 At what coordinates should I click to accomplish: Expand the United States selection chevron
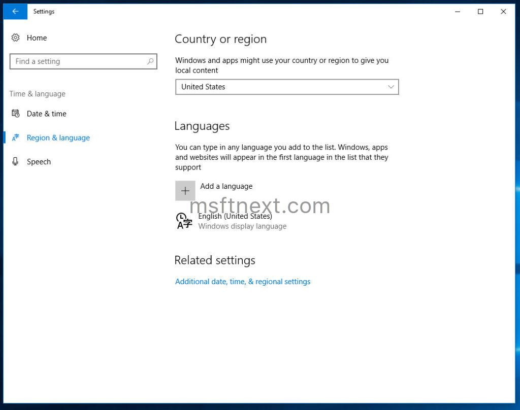coord(391,87)
